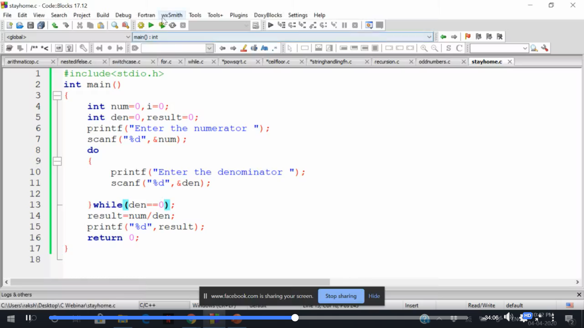Run the program with green play

pyautogui.click(x=151, y=25)
